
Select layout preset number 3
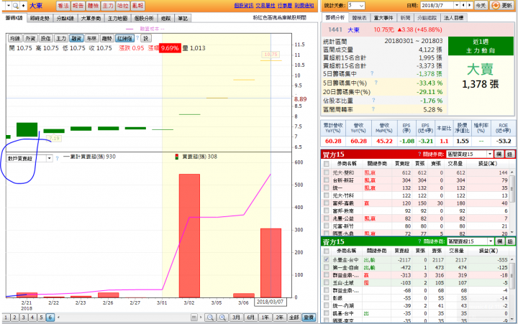[x=24, y=318]
